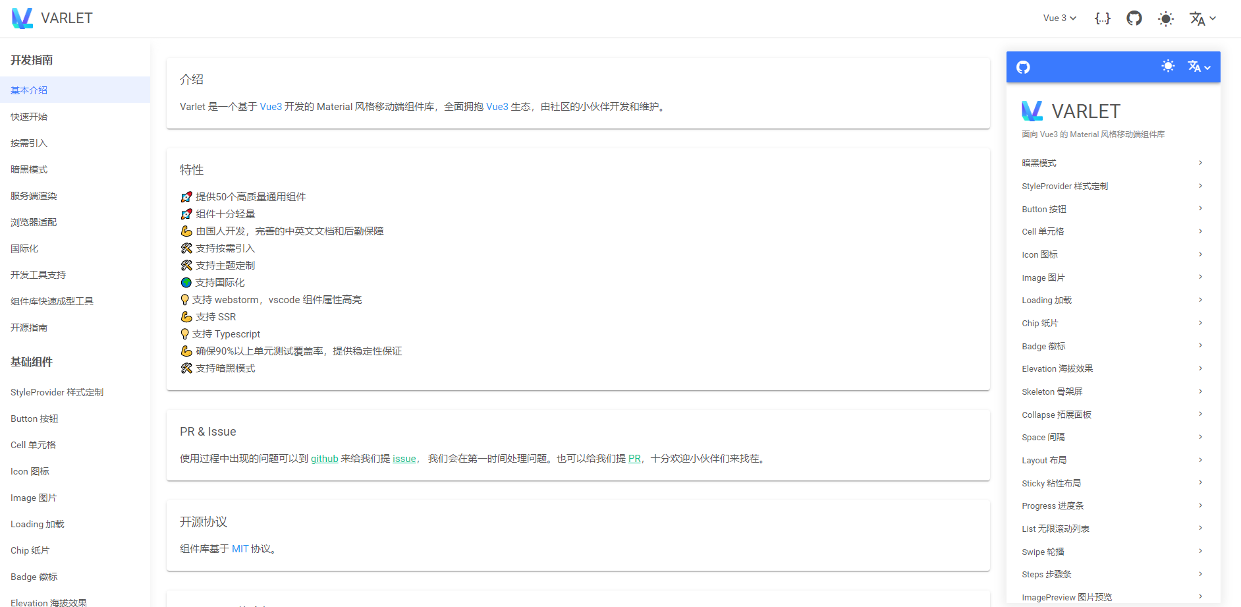Viewport: 1241px width, 607px height.
Task: Open Button 按钮 row chevron in preview
Action: [1200, 208]
